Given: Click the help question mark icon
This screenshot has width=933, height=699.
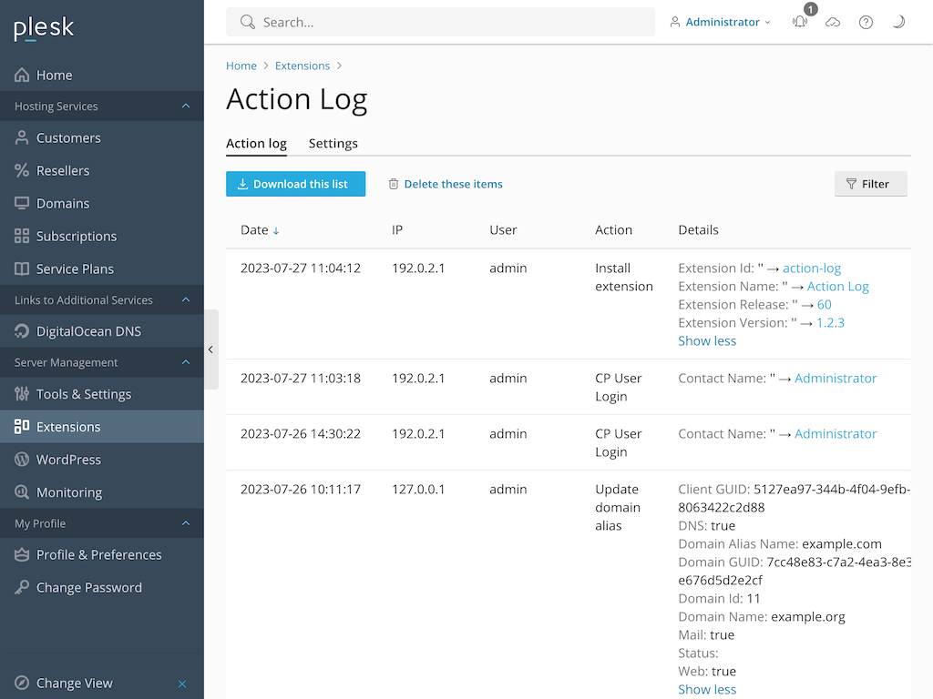Looking at the screenshot, I should [x=866, y=23].
